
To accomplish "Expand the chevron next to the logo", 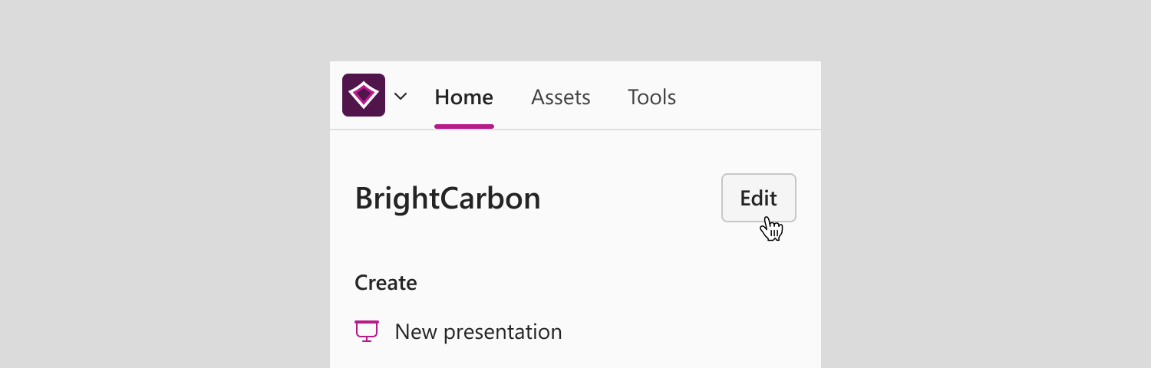I will click(x=401, y=97).
